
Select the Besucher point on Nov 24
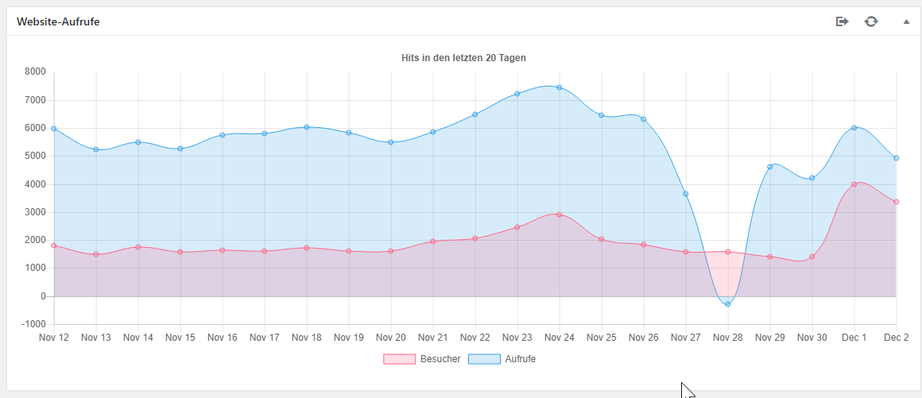(560, 214)
